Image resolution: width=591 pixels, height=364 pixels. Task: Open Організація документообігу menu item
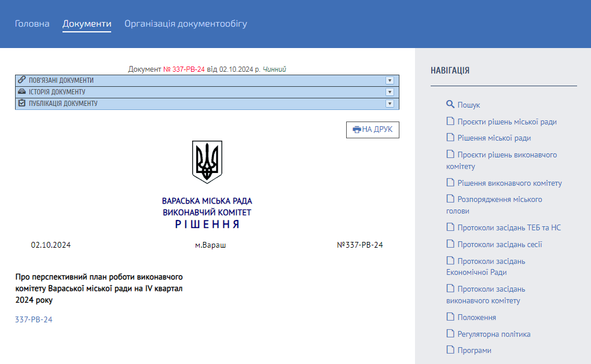tap(186, 24)
